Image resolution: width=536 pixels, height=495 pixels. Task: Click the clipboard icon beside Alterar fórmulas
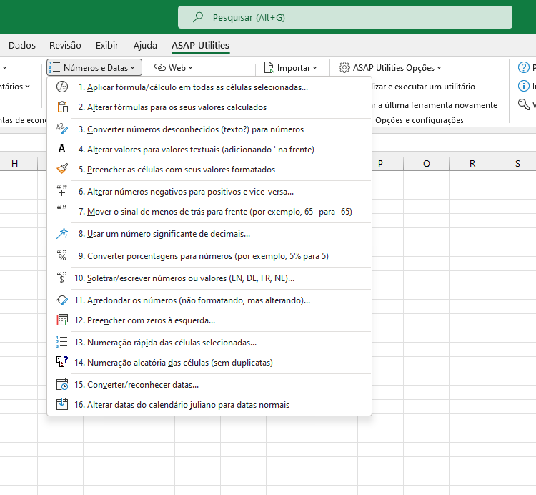point(63,107)
